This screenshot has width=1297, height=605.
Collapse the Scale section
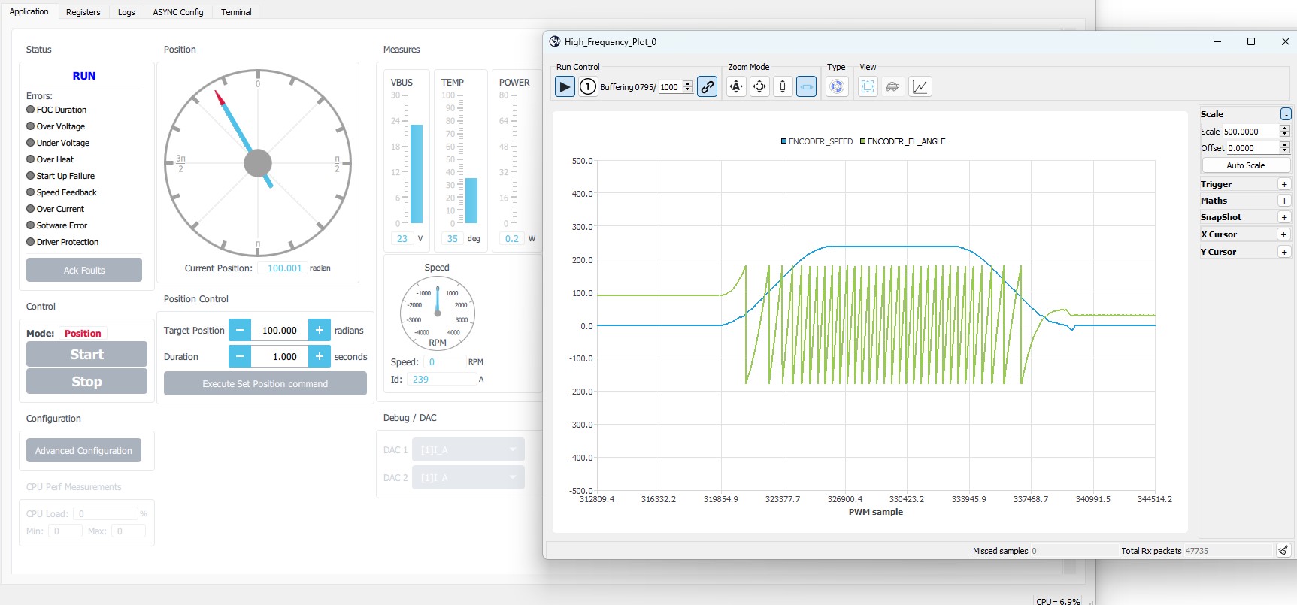click(1286, 114)
